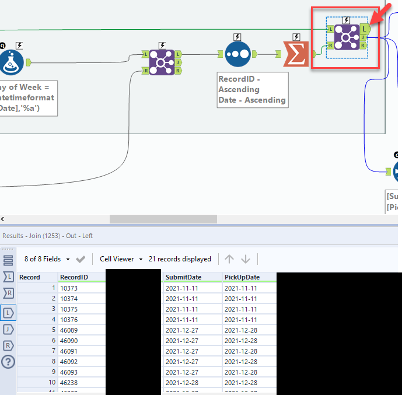Click lightning icon above middle Join tool
Viewport: 402px width, 395px height.
(x=162, y=46)
